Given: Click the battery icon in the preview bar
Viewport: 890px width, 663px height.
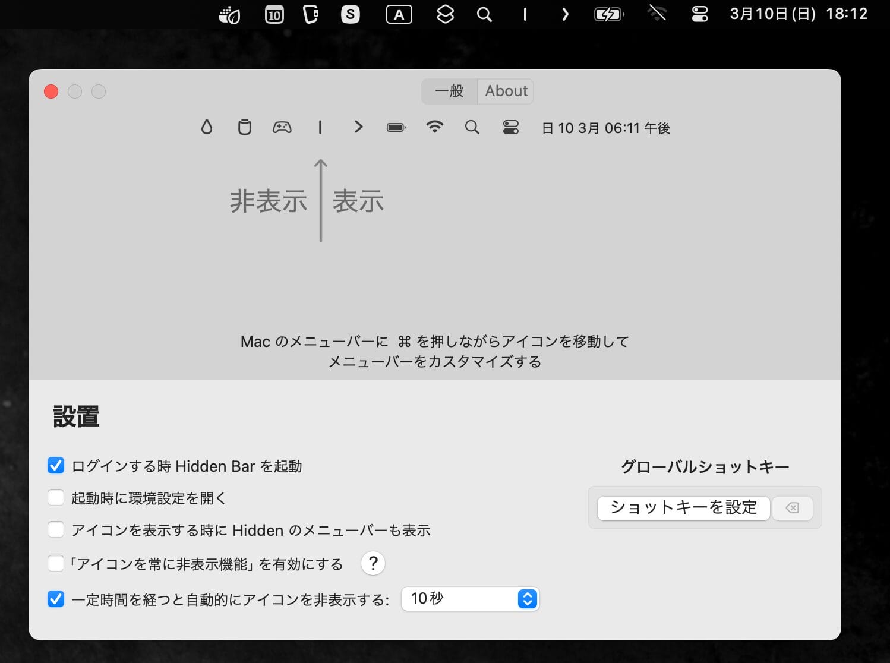Looking at the screenshot, I should 396,127.
